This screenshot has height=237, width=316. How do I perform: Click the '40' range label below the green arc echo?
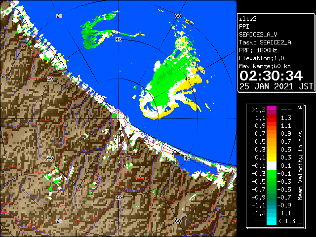(118, 39)
